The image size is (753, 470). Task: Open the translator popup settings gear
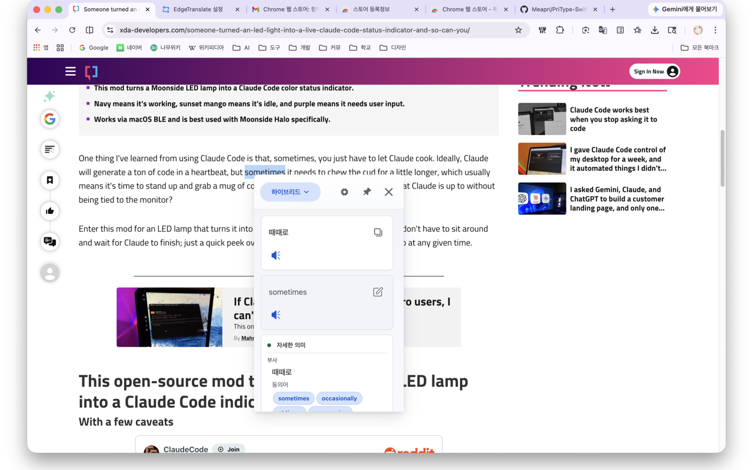(344, 192)
